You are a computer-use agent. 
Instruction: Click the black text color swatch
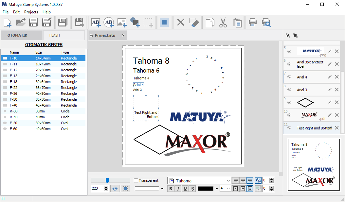(206, 188)
